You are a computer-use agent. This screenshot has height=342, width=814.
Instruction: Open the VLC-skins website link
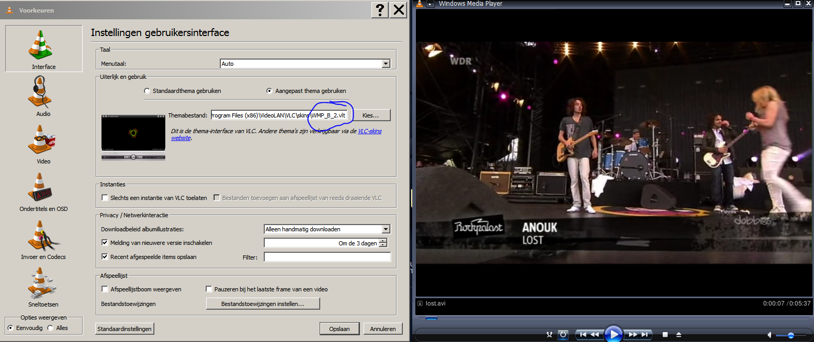[369, 131]
